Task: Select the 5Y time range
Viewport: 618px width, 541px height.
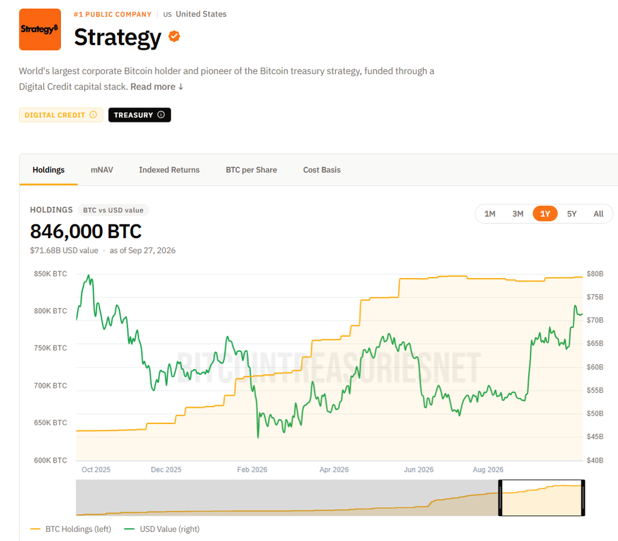Action: point(572,214)
